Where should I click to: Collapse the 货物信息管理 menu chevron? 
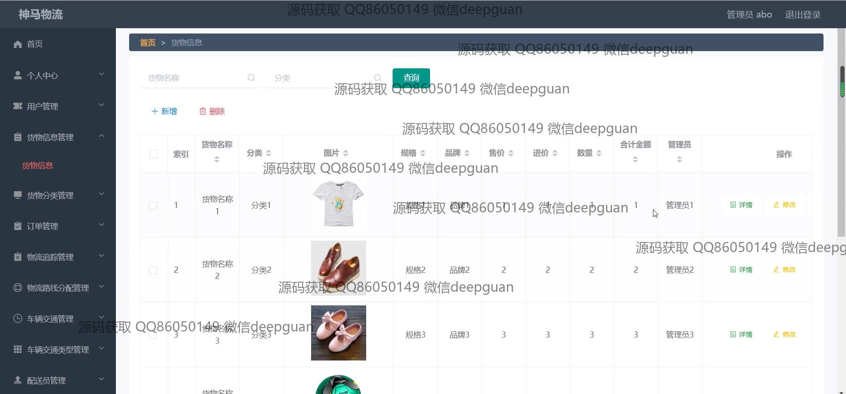(x=101, y=136)
